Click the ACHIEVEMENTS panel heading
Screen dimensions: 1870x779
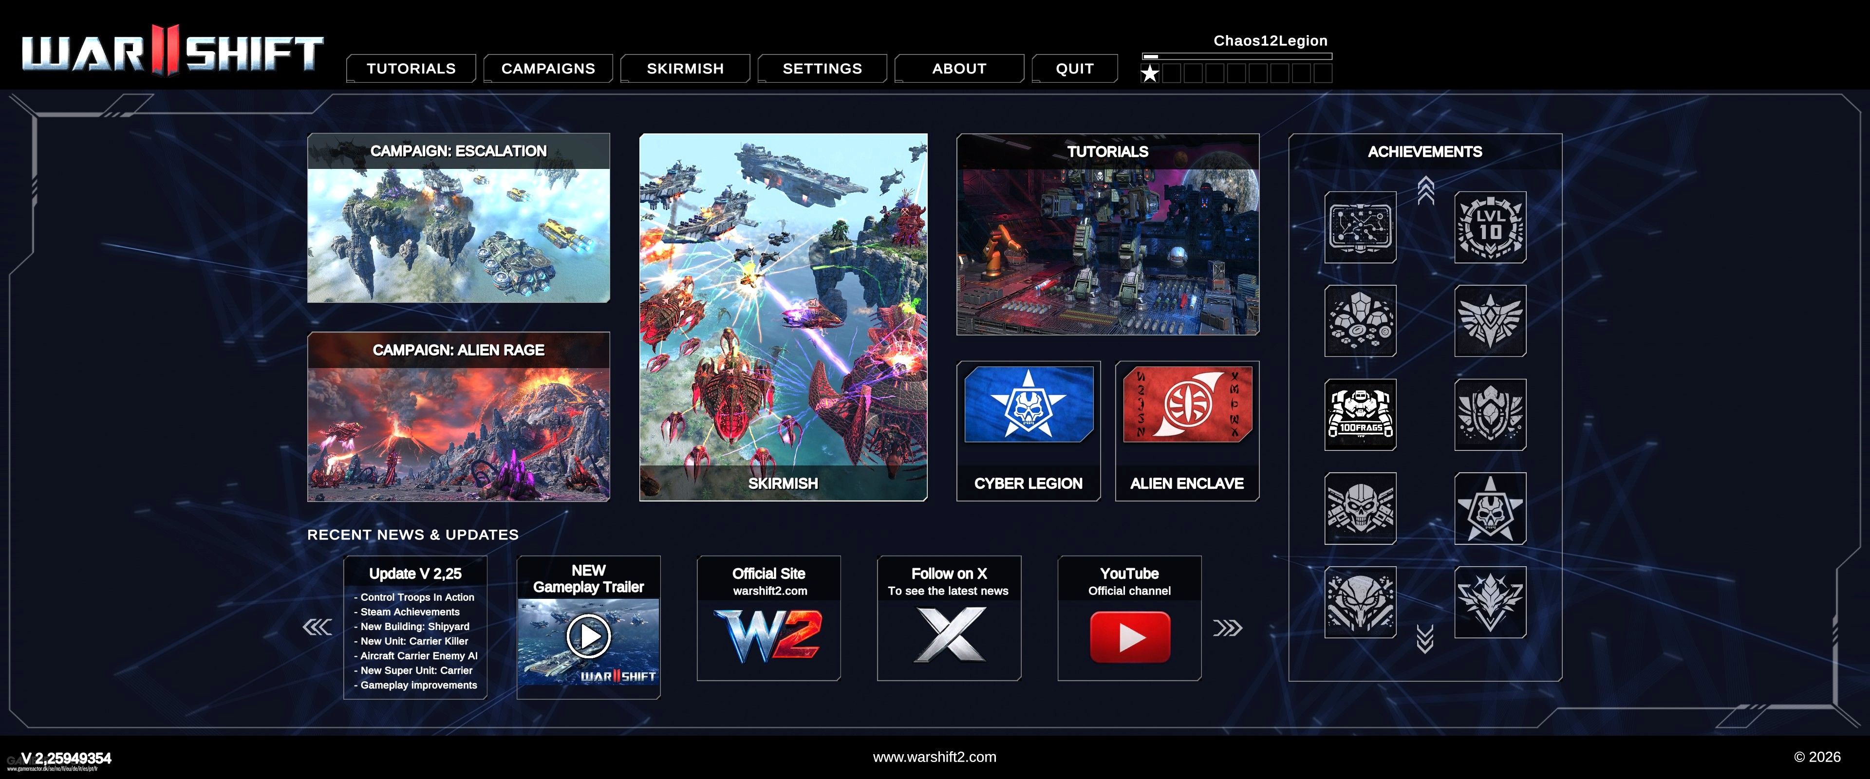point(1425,152)
